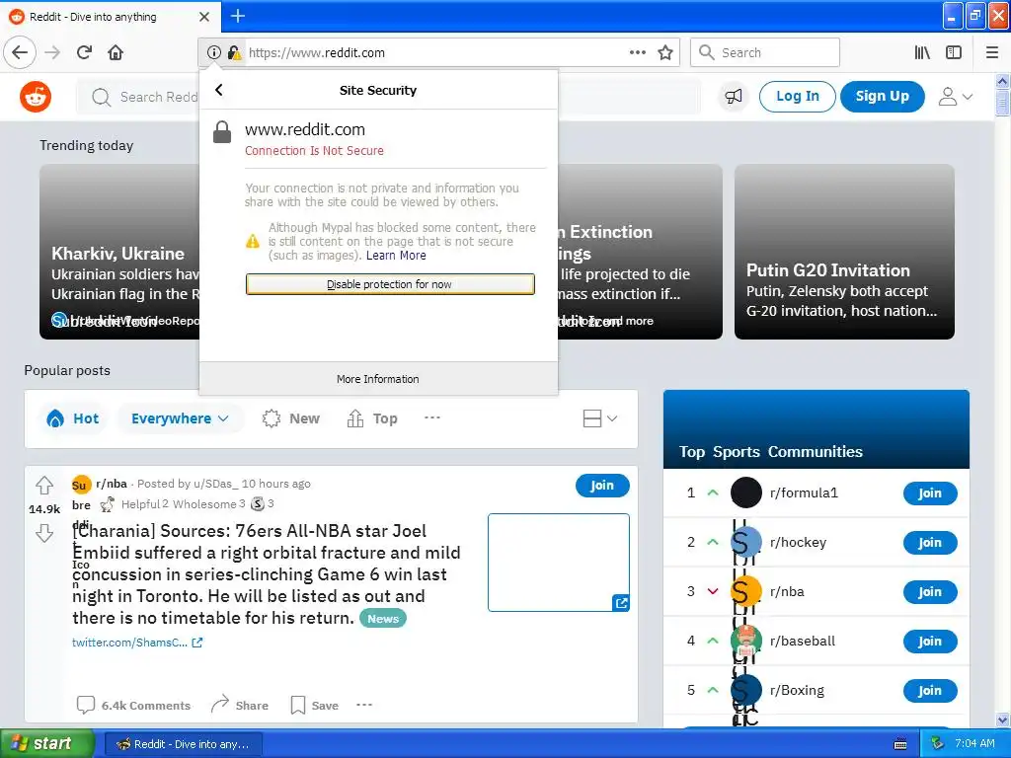1011x758 pixels.
Task: Click the page scrollbar down arrow
Action: click(1003, 720)
